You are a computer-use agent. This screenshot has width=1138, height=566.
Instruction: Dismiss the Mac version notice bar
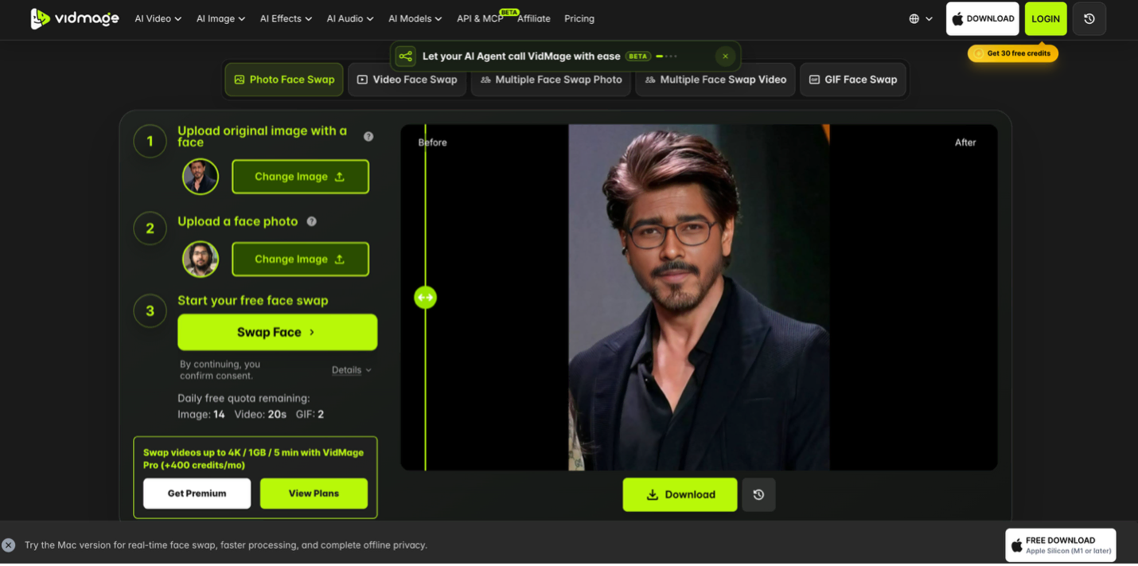pyautogui.click(x=9, y=545)
